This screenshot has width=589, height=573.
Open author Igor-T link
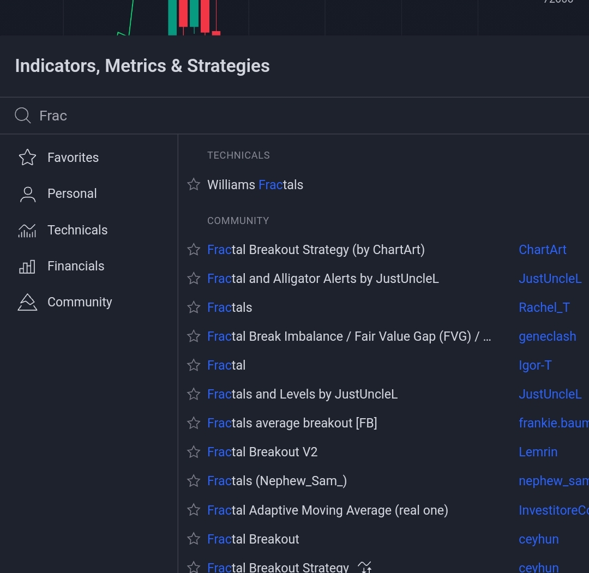pos(536,365)
